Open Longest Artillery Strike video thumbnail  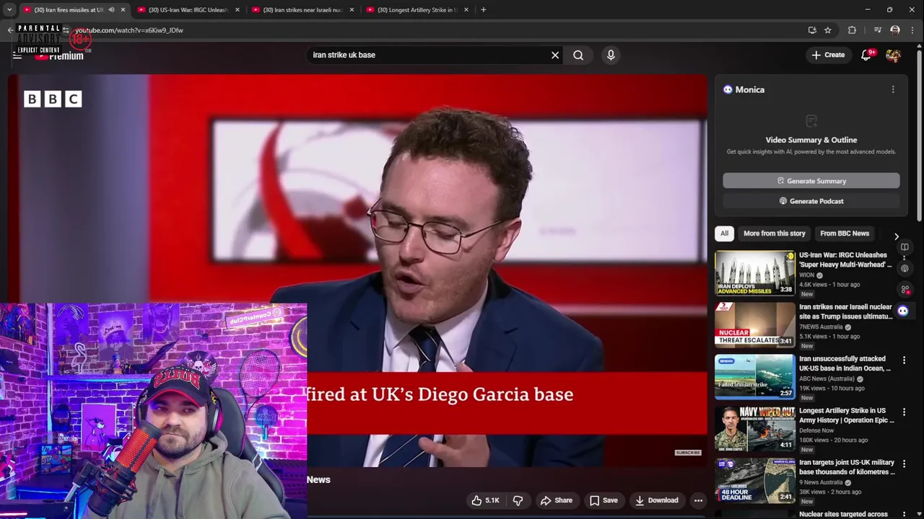tap(754, 429)
